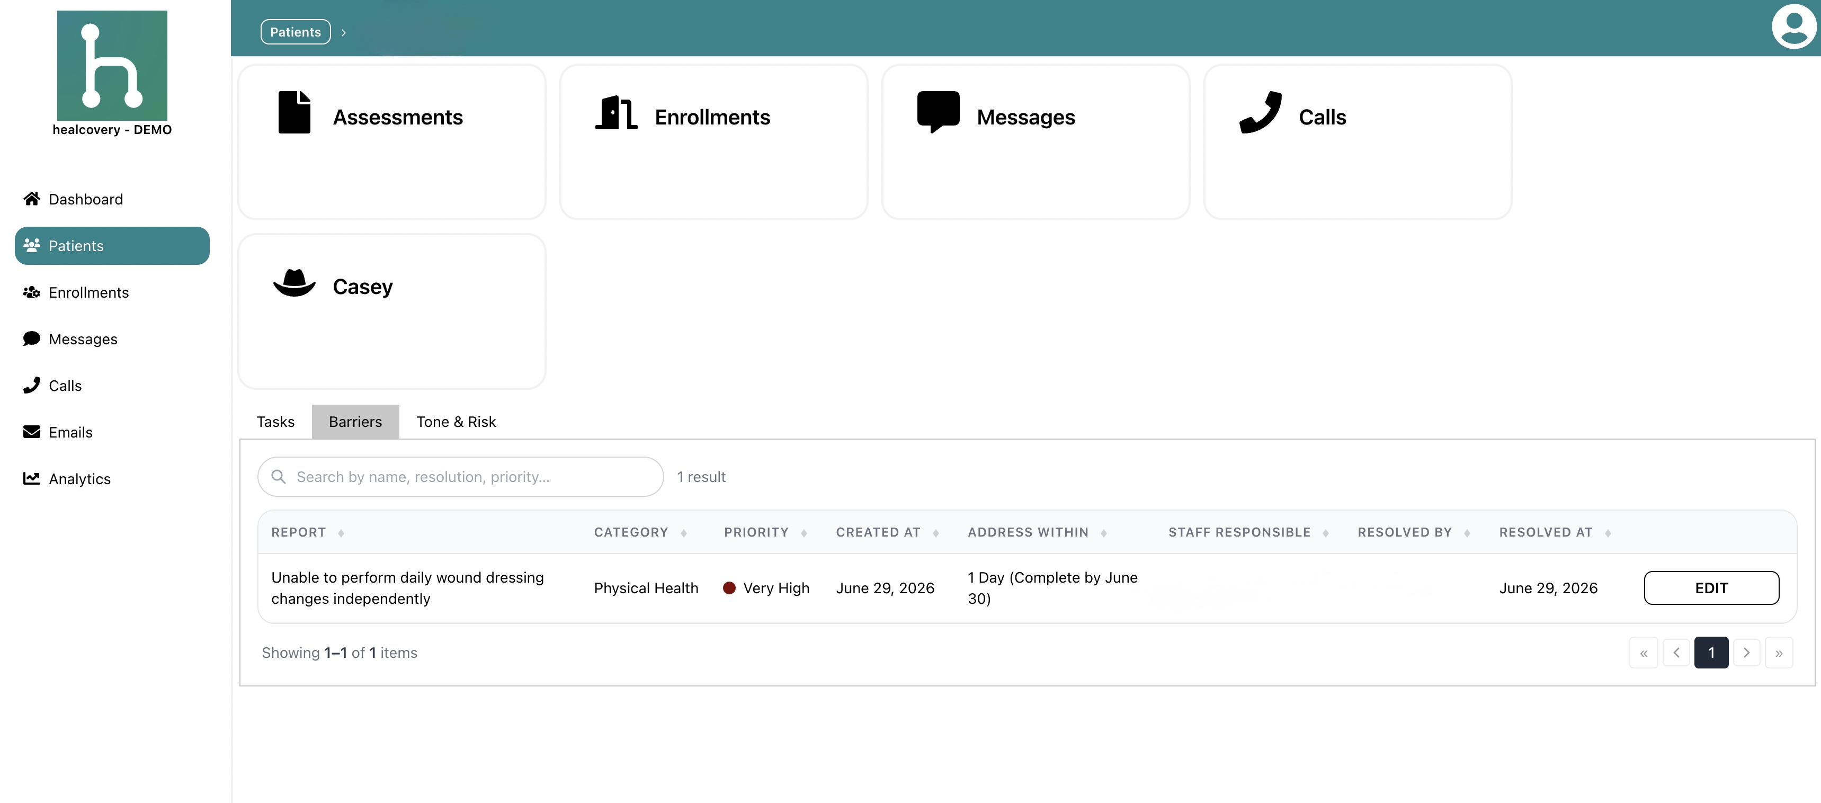1821x803 pixels.
Task: Click the Casey cowboy hat icon
Action: point(294,283)
